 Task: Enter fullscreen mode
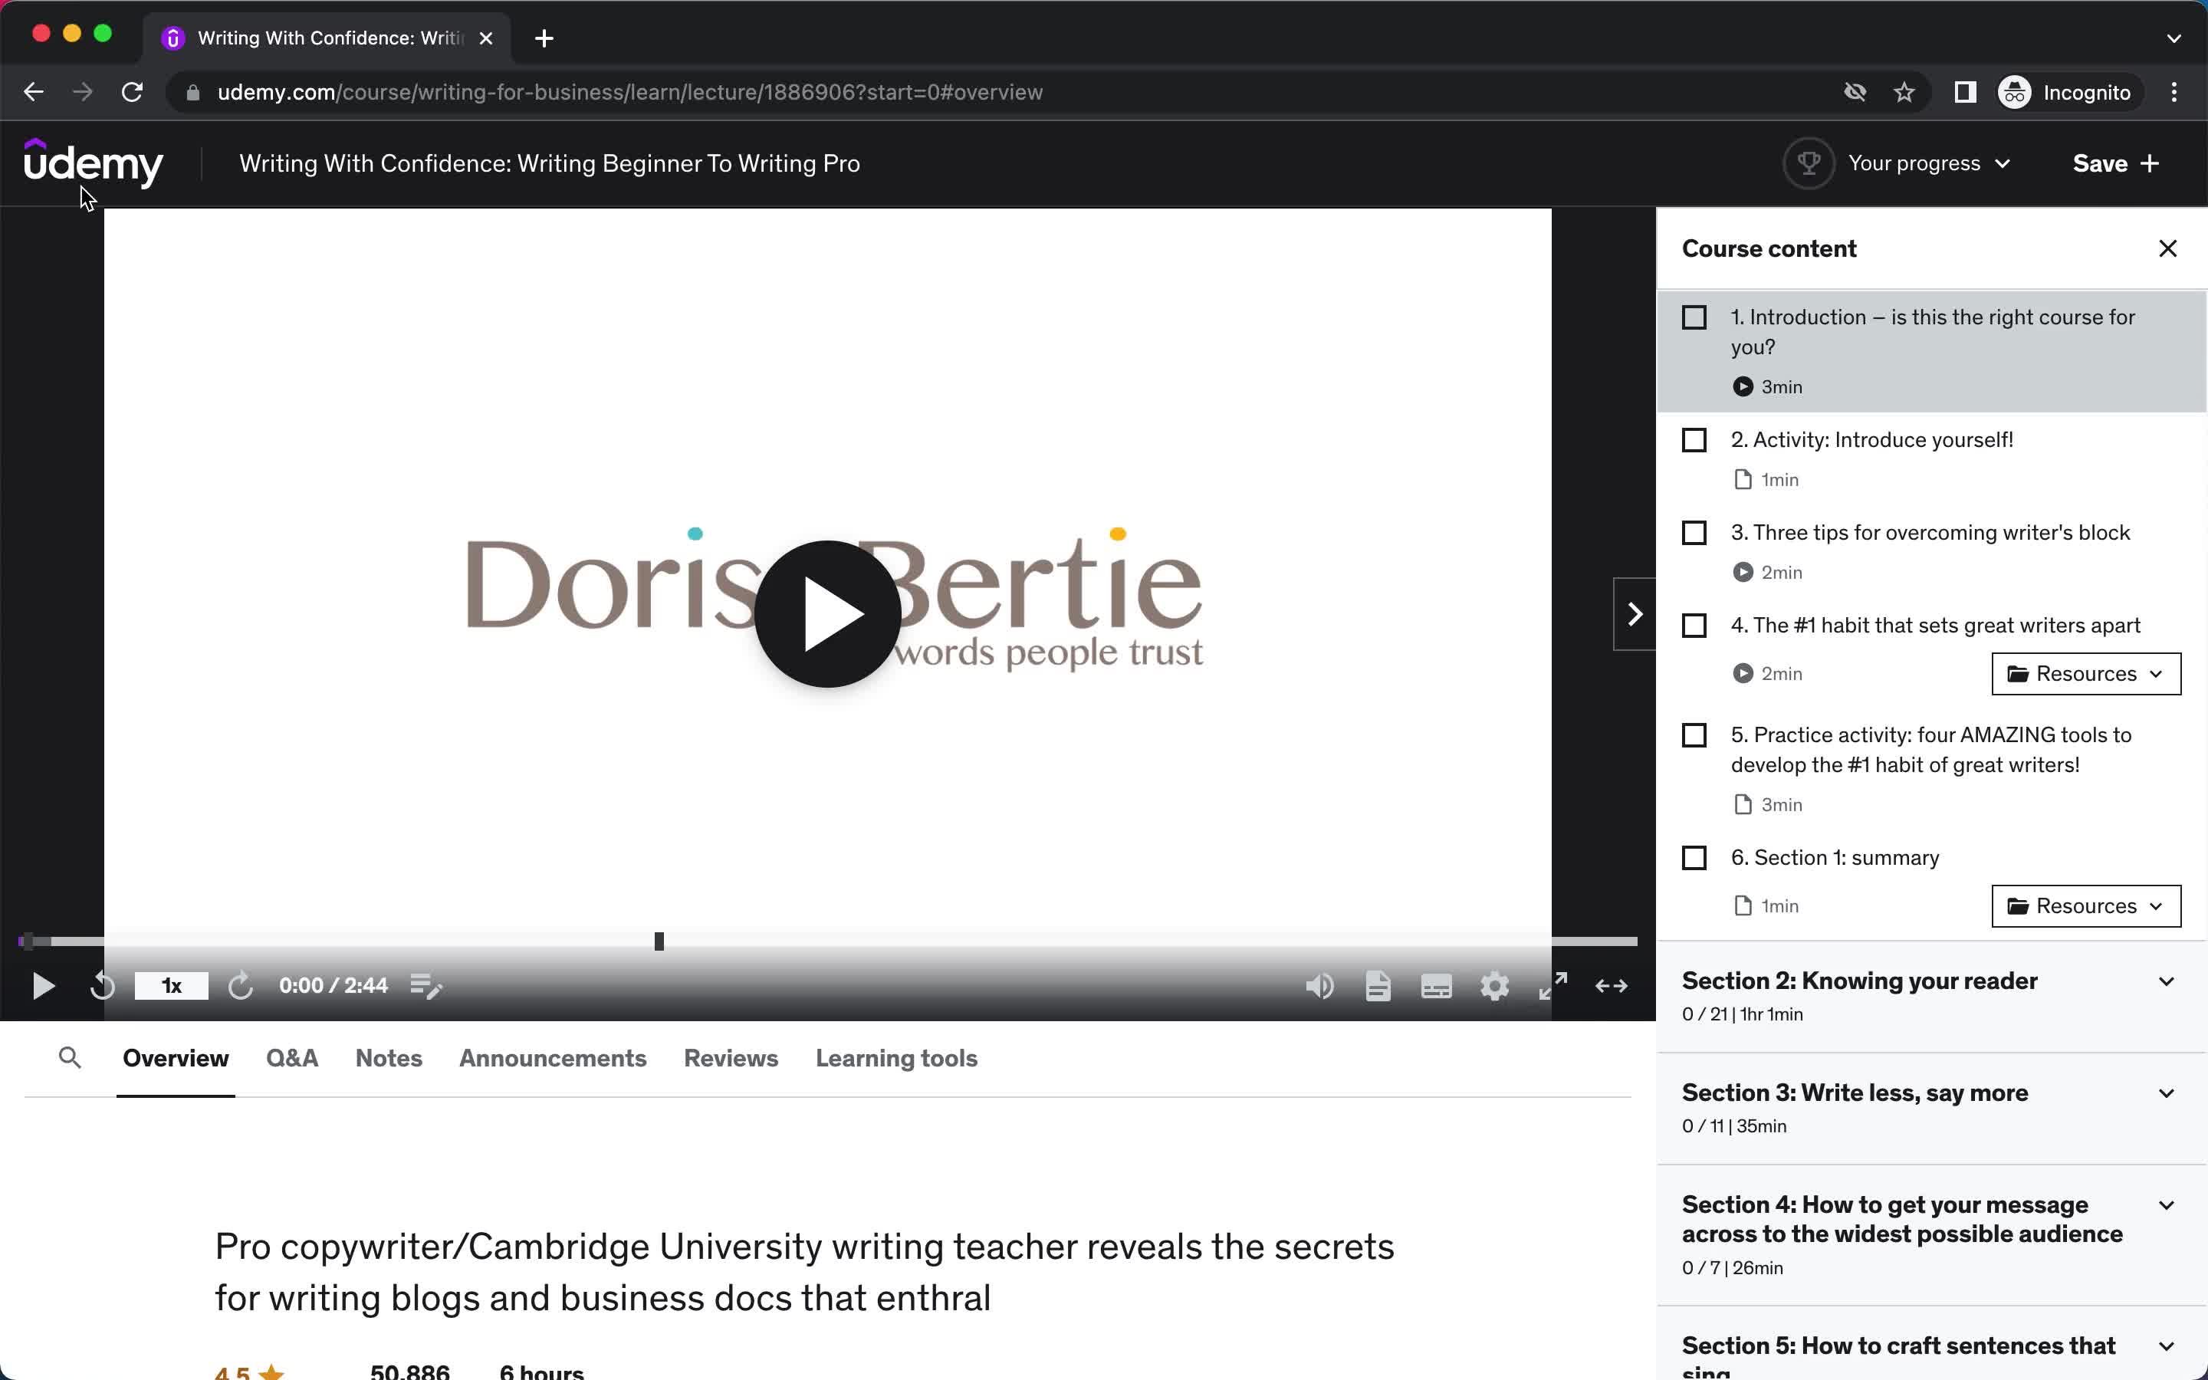[x=1553, y=986]
